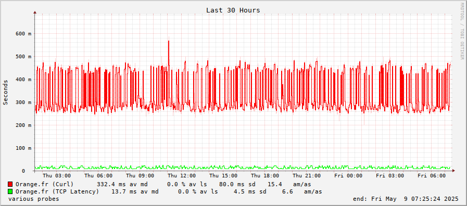The image size is (467, 206).
Task: Click the '6.6 am/as' value
Action: 302,191
